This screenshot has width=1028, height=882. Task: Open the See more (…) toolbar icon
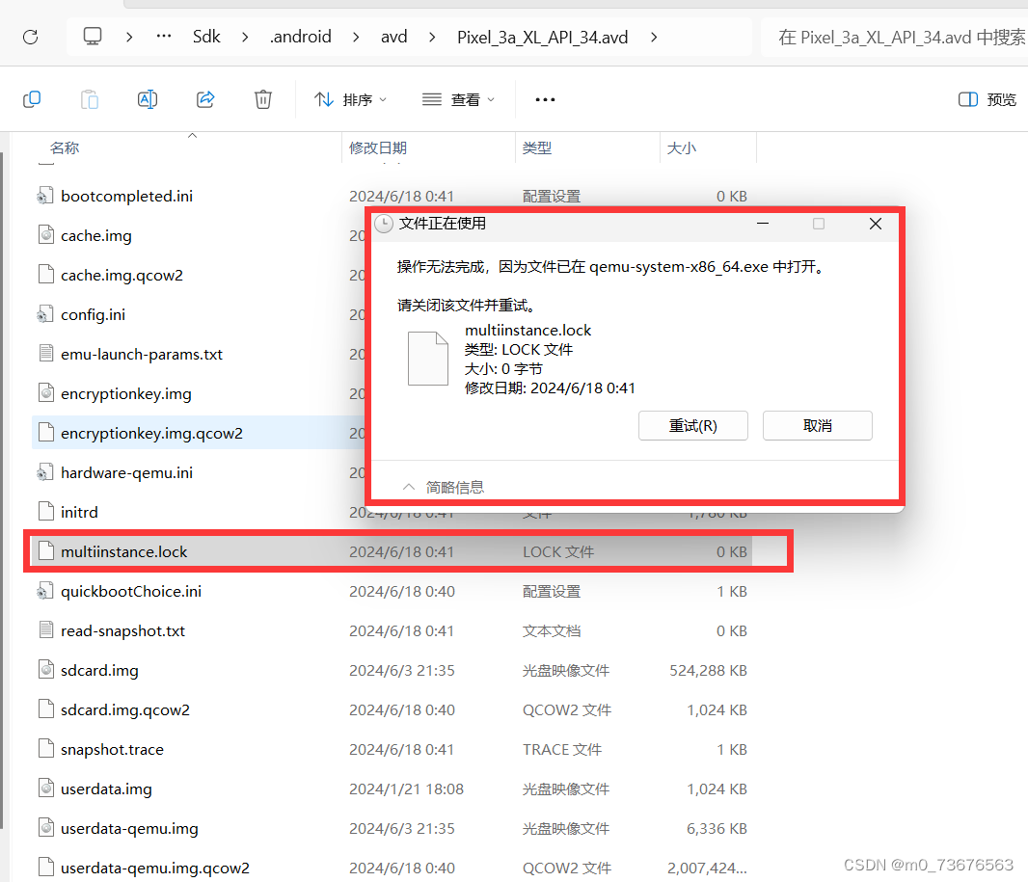545,99
